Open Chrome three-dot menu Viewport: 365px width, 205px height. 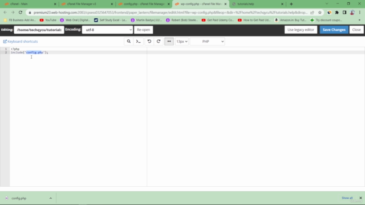(x=360, y=13)
